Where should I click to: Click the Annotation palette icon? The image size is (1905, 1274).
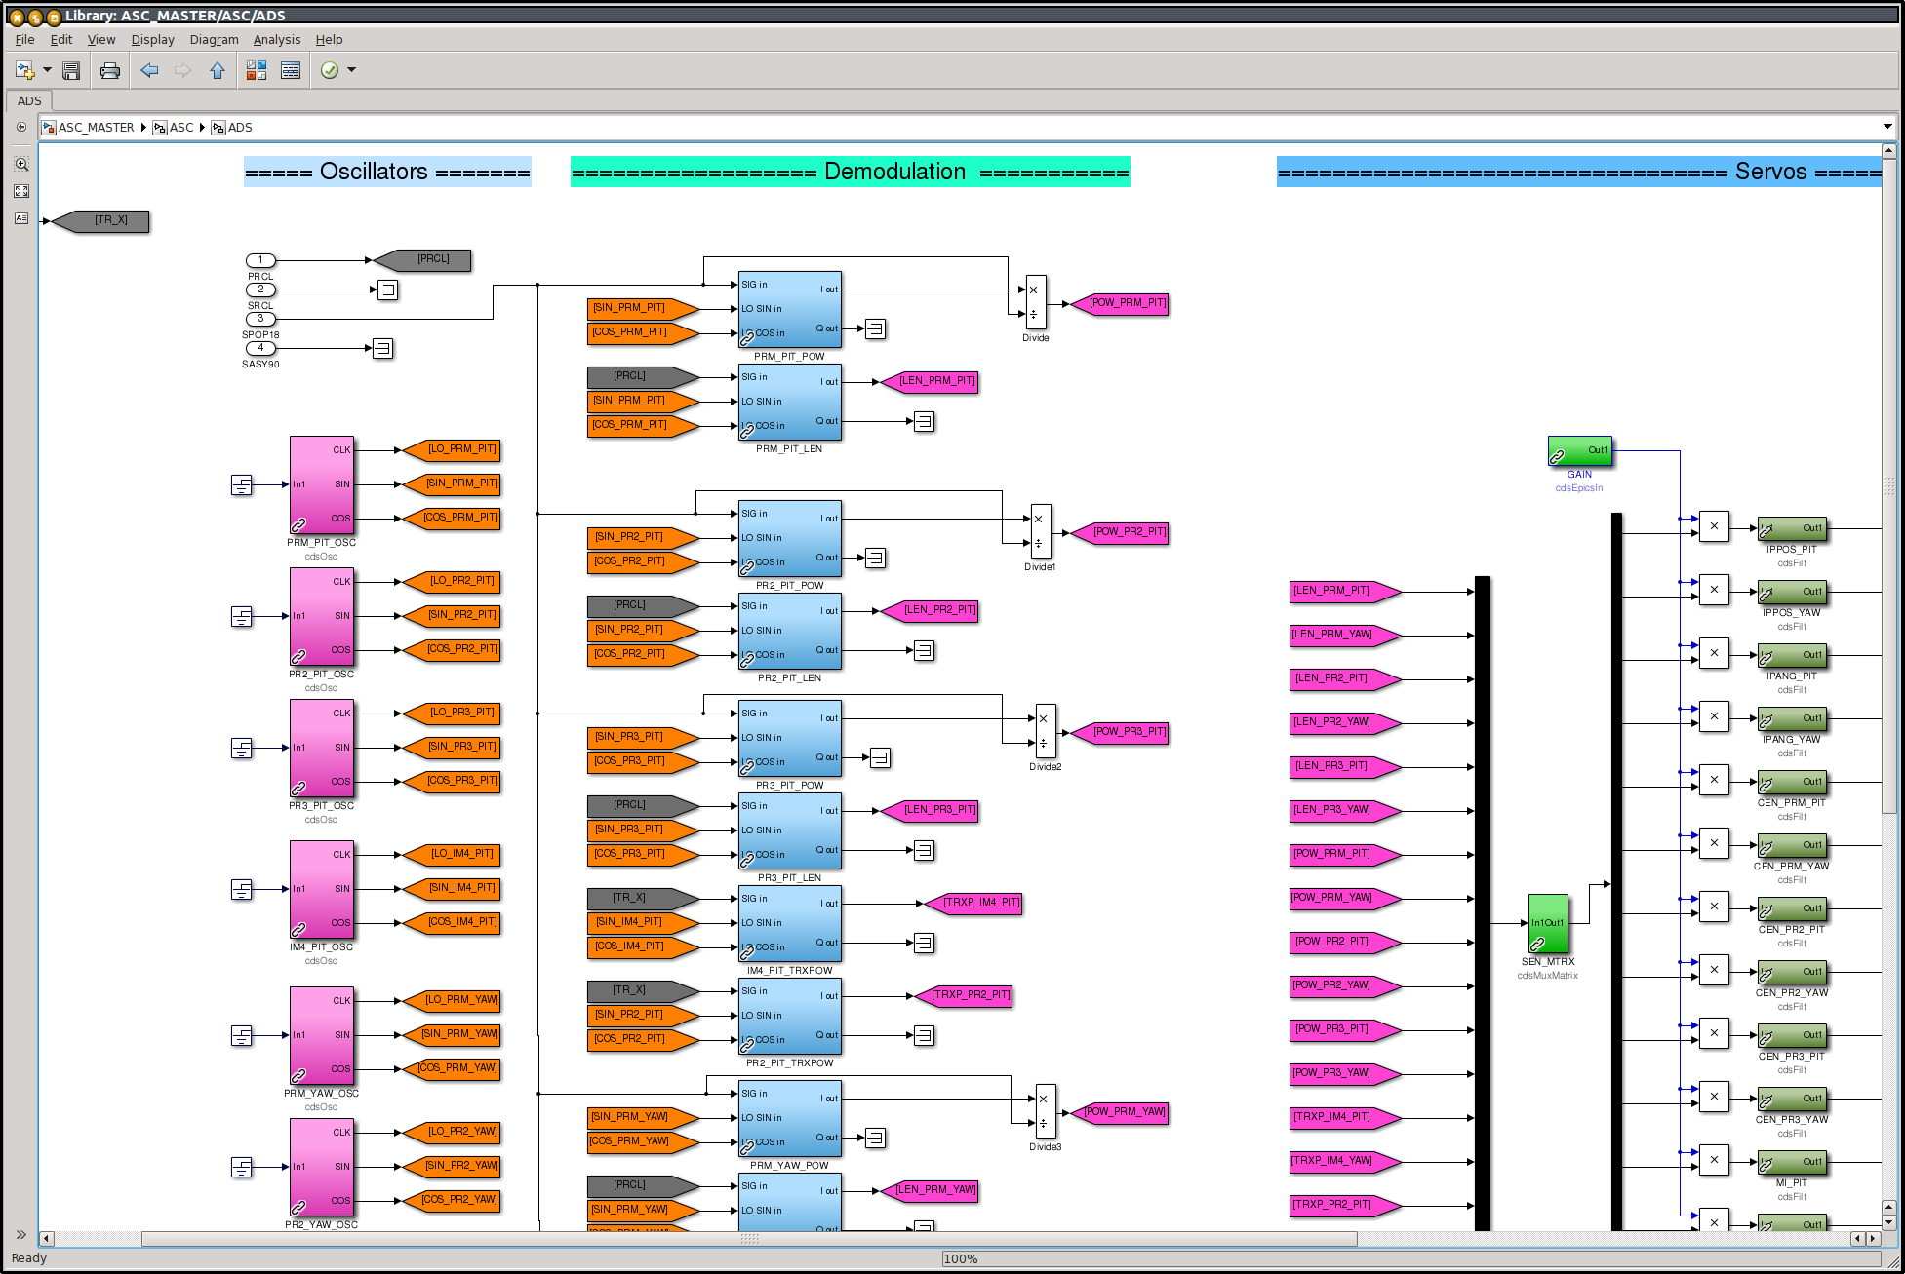point(21,218)
